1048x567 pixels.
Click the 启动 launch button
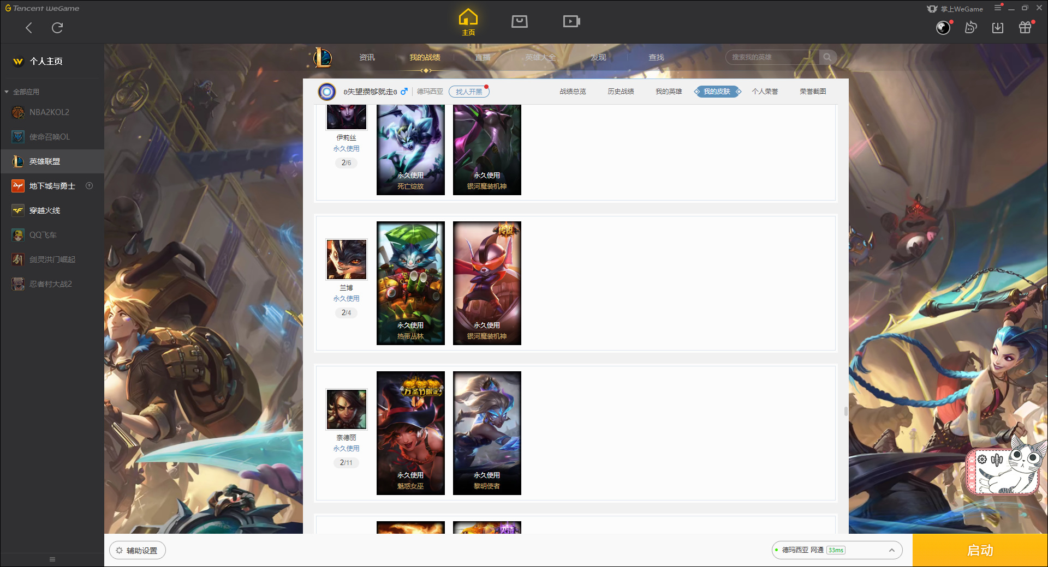pos(980,550)
